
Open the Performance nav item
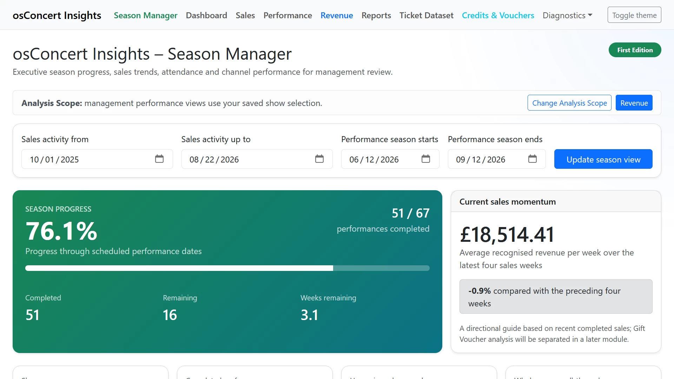pyautogui.click(x=288, y=15)
